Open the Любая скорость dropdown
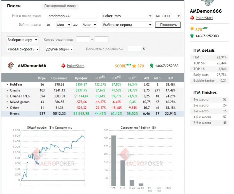Image resolution: width=234 pixels, height=194 pixels. point(23,49)
